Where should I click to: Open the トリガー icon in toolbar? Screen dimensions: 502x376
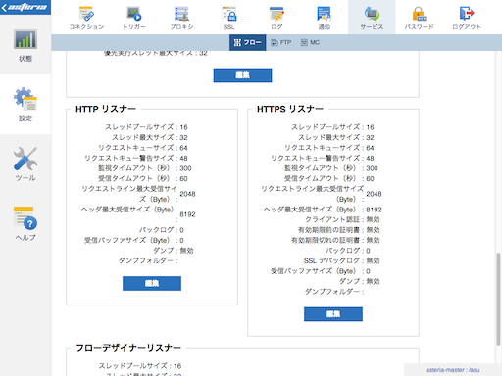point(134,18)
